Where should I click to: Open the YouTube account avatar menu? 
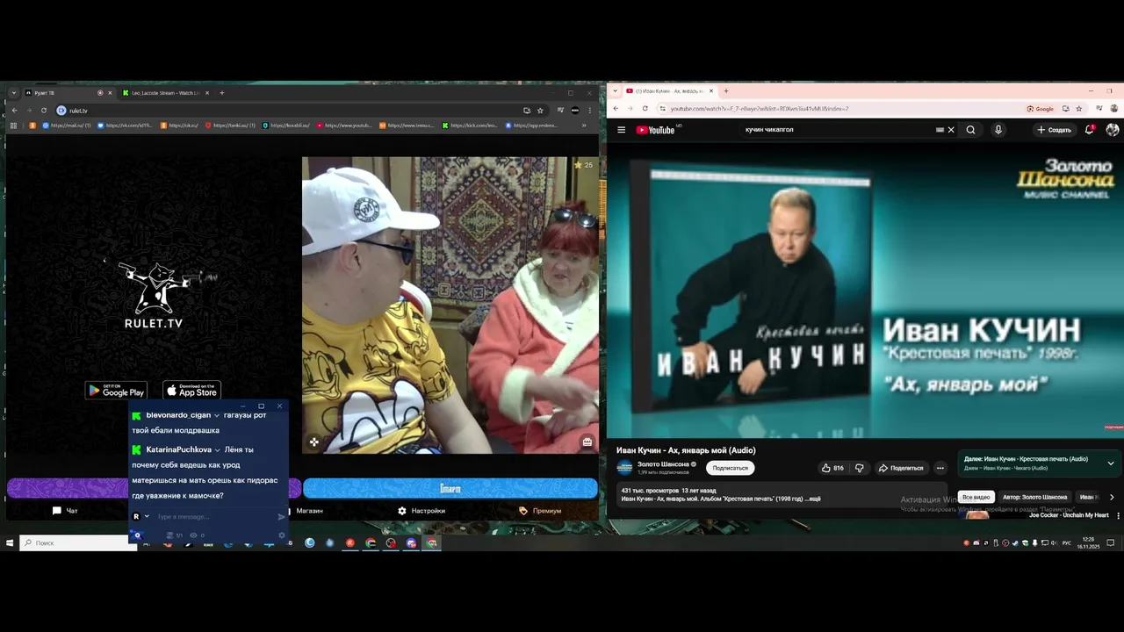(1113, 130)
